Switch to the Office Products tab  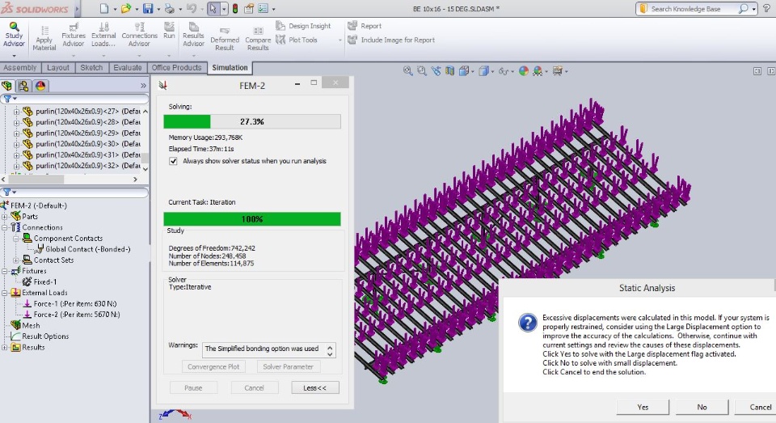pyautogui.click(x=177, y=67)
